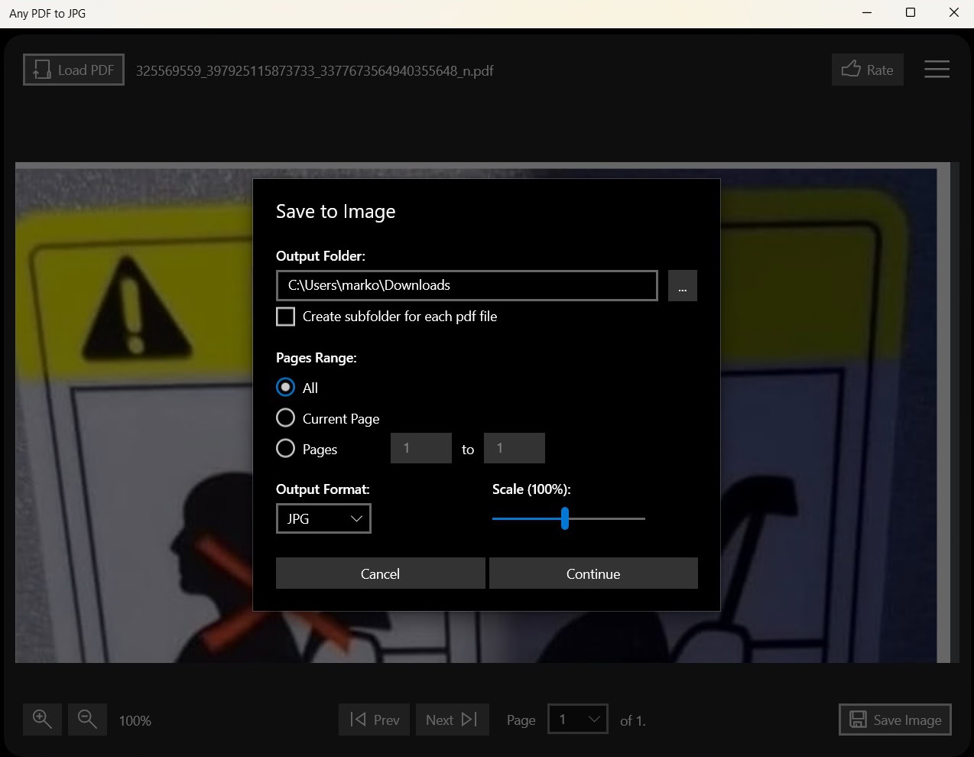Image resolution: width=974 pixels, height=757 pixels.
Task: Go to next page with Next
Action: (x=452, y=720)
